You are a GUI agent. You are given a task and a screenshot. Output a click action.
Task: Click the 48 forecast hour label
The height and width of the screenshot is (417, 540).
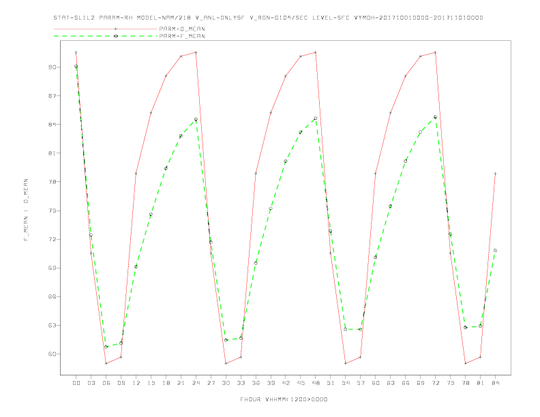point(316,383)
